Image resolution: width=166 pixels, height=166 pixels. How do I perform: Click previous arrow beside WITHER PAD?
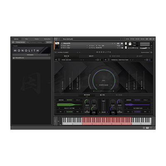pos(127,108)
